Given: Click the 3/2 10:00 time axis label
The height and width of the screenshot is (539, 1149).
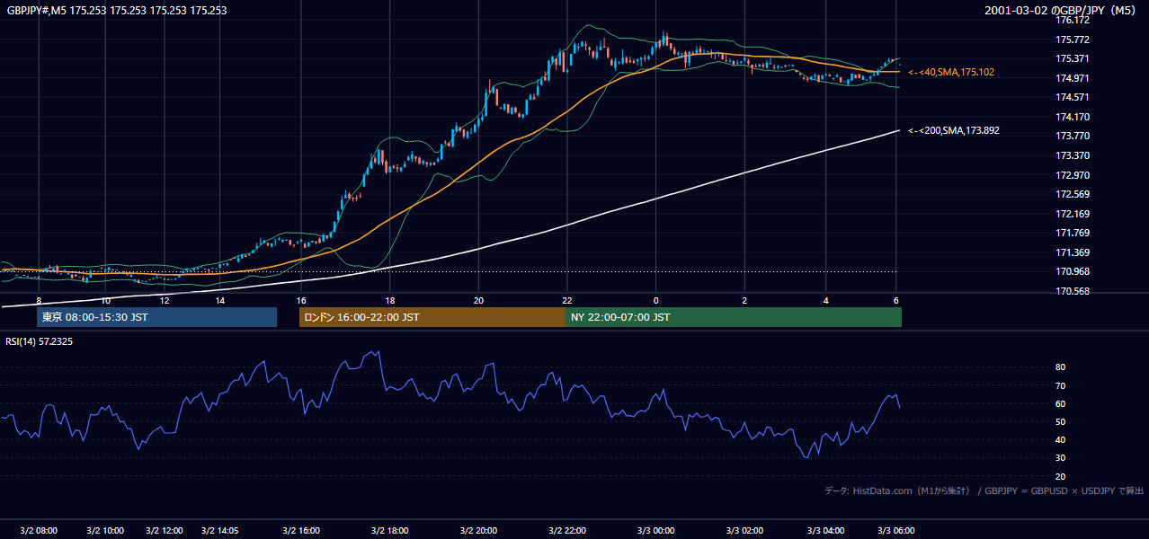Looking at the screenshot, I should [x=105, y=531].
